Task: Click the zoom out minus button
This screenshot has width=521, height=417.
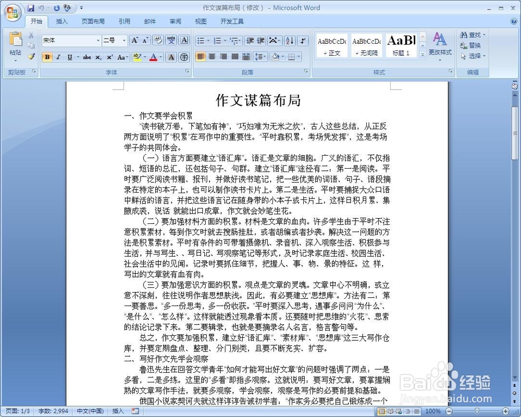Action: point(449,411)
